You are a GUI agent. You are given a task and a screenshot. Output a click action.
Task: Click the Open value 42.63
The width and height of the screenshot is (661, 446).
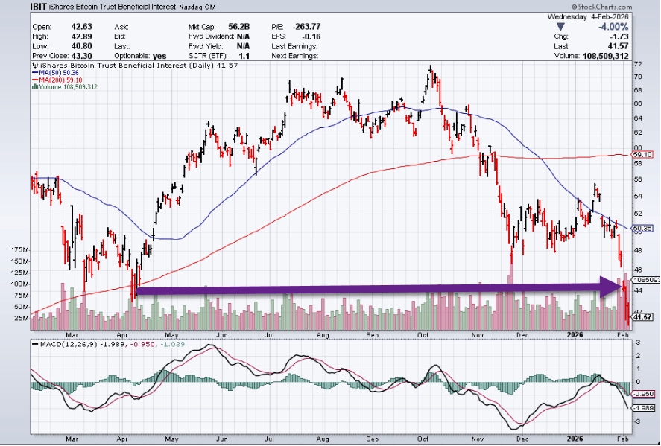click(81, 27)
